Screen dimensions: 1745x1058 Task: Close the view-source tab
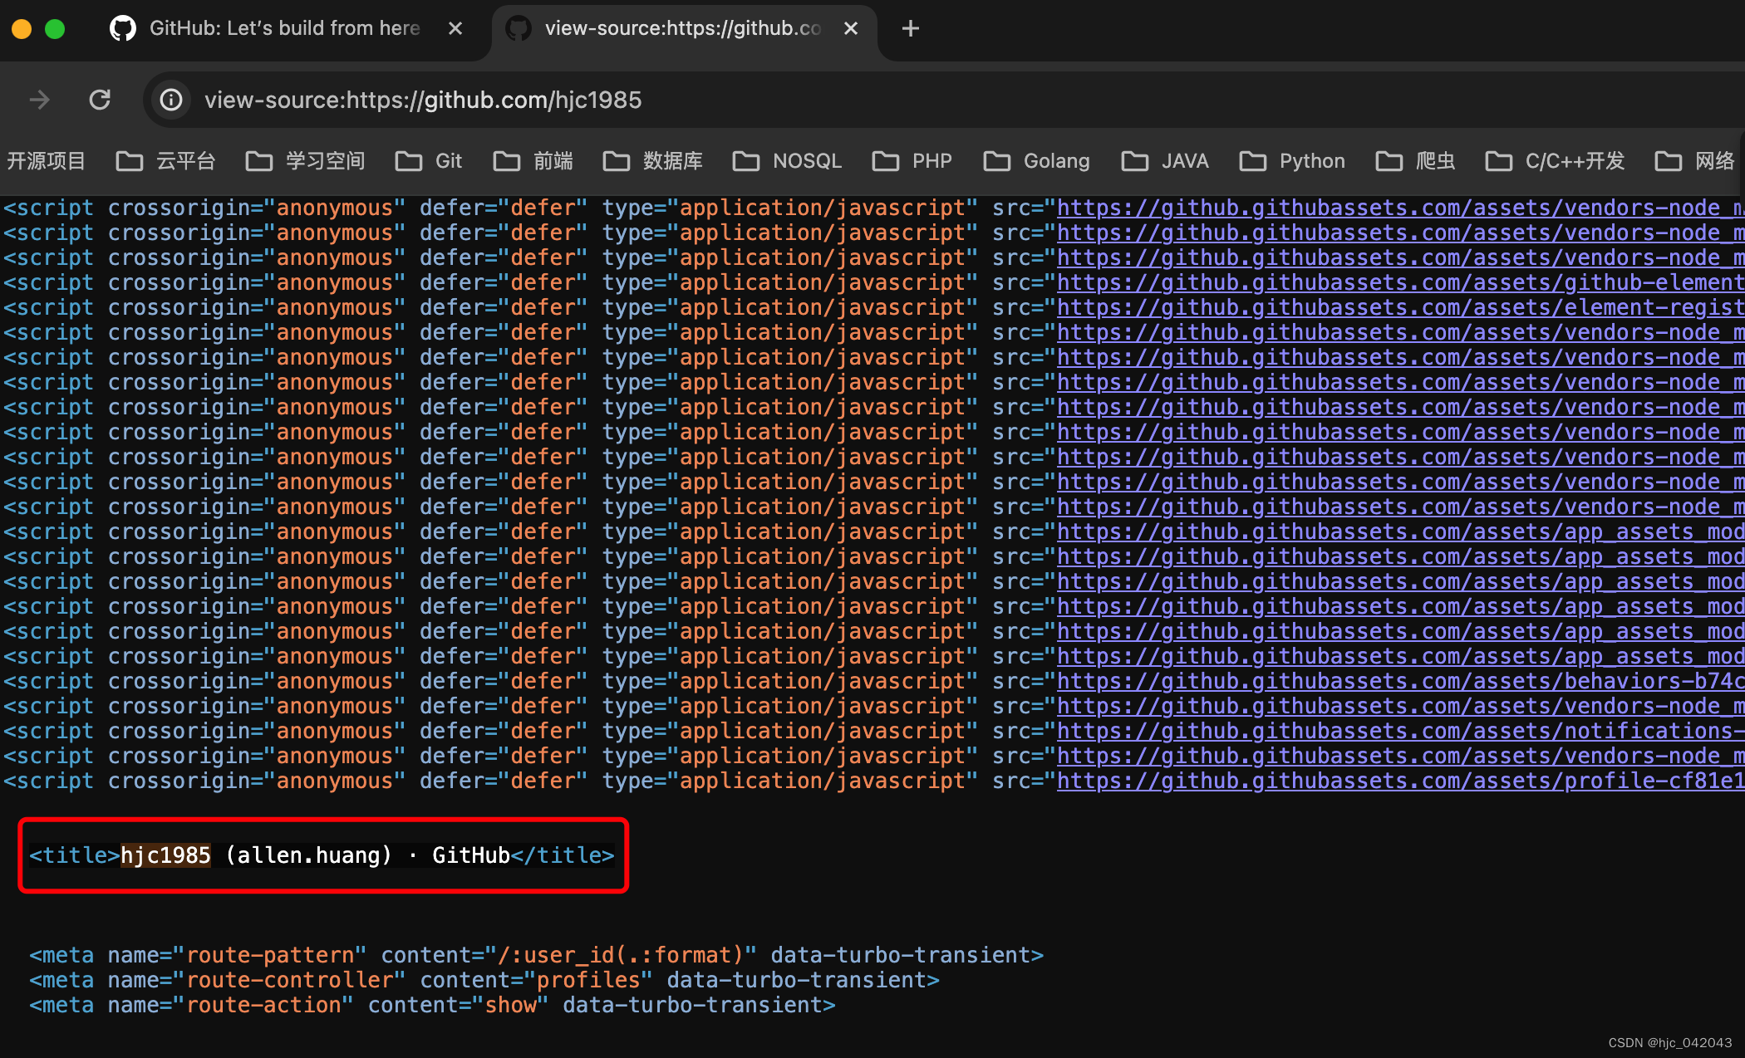(851, 28)
